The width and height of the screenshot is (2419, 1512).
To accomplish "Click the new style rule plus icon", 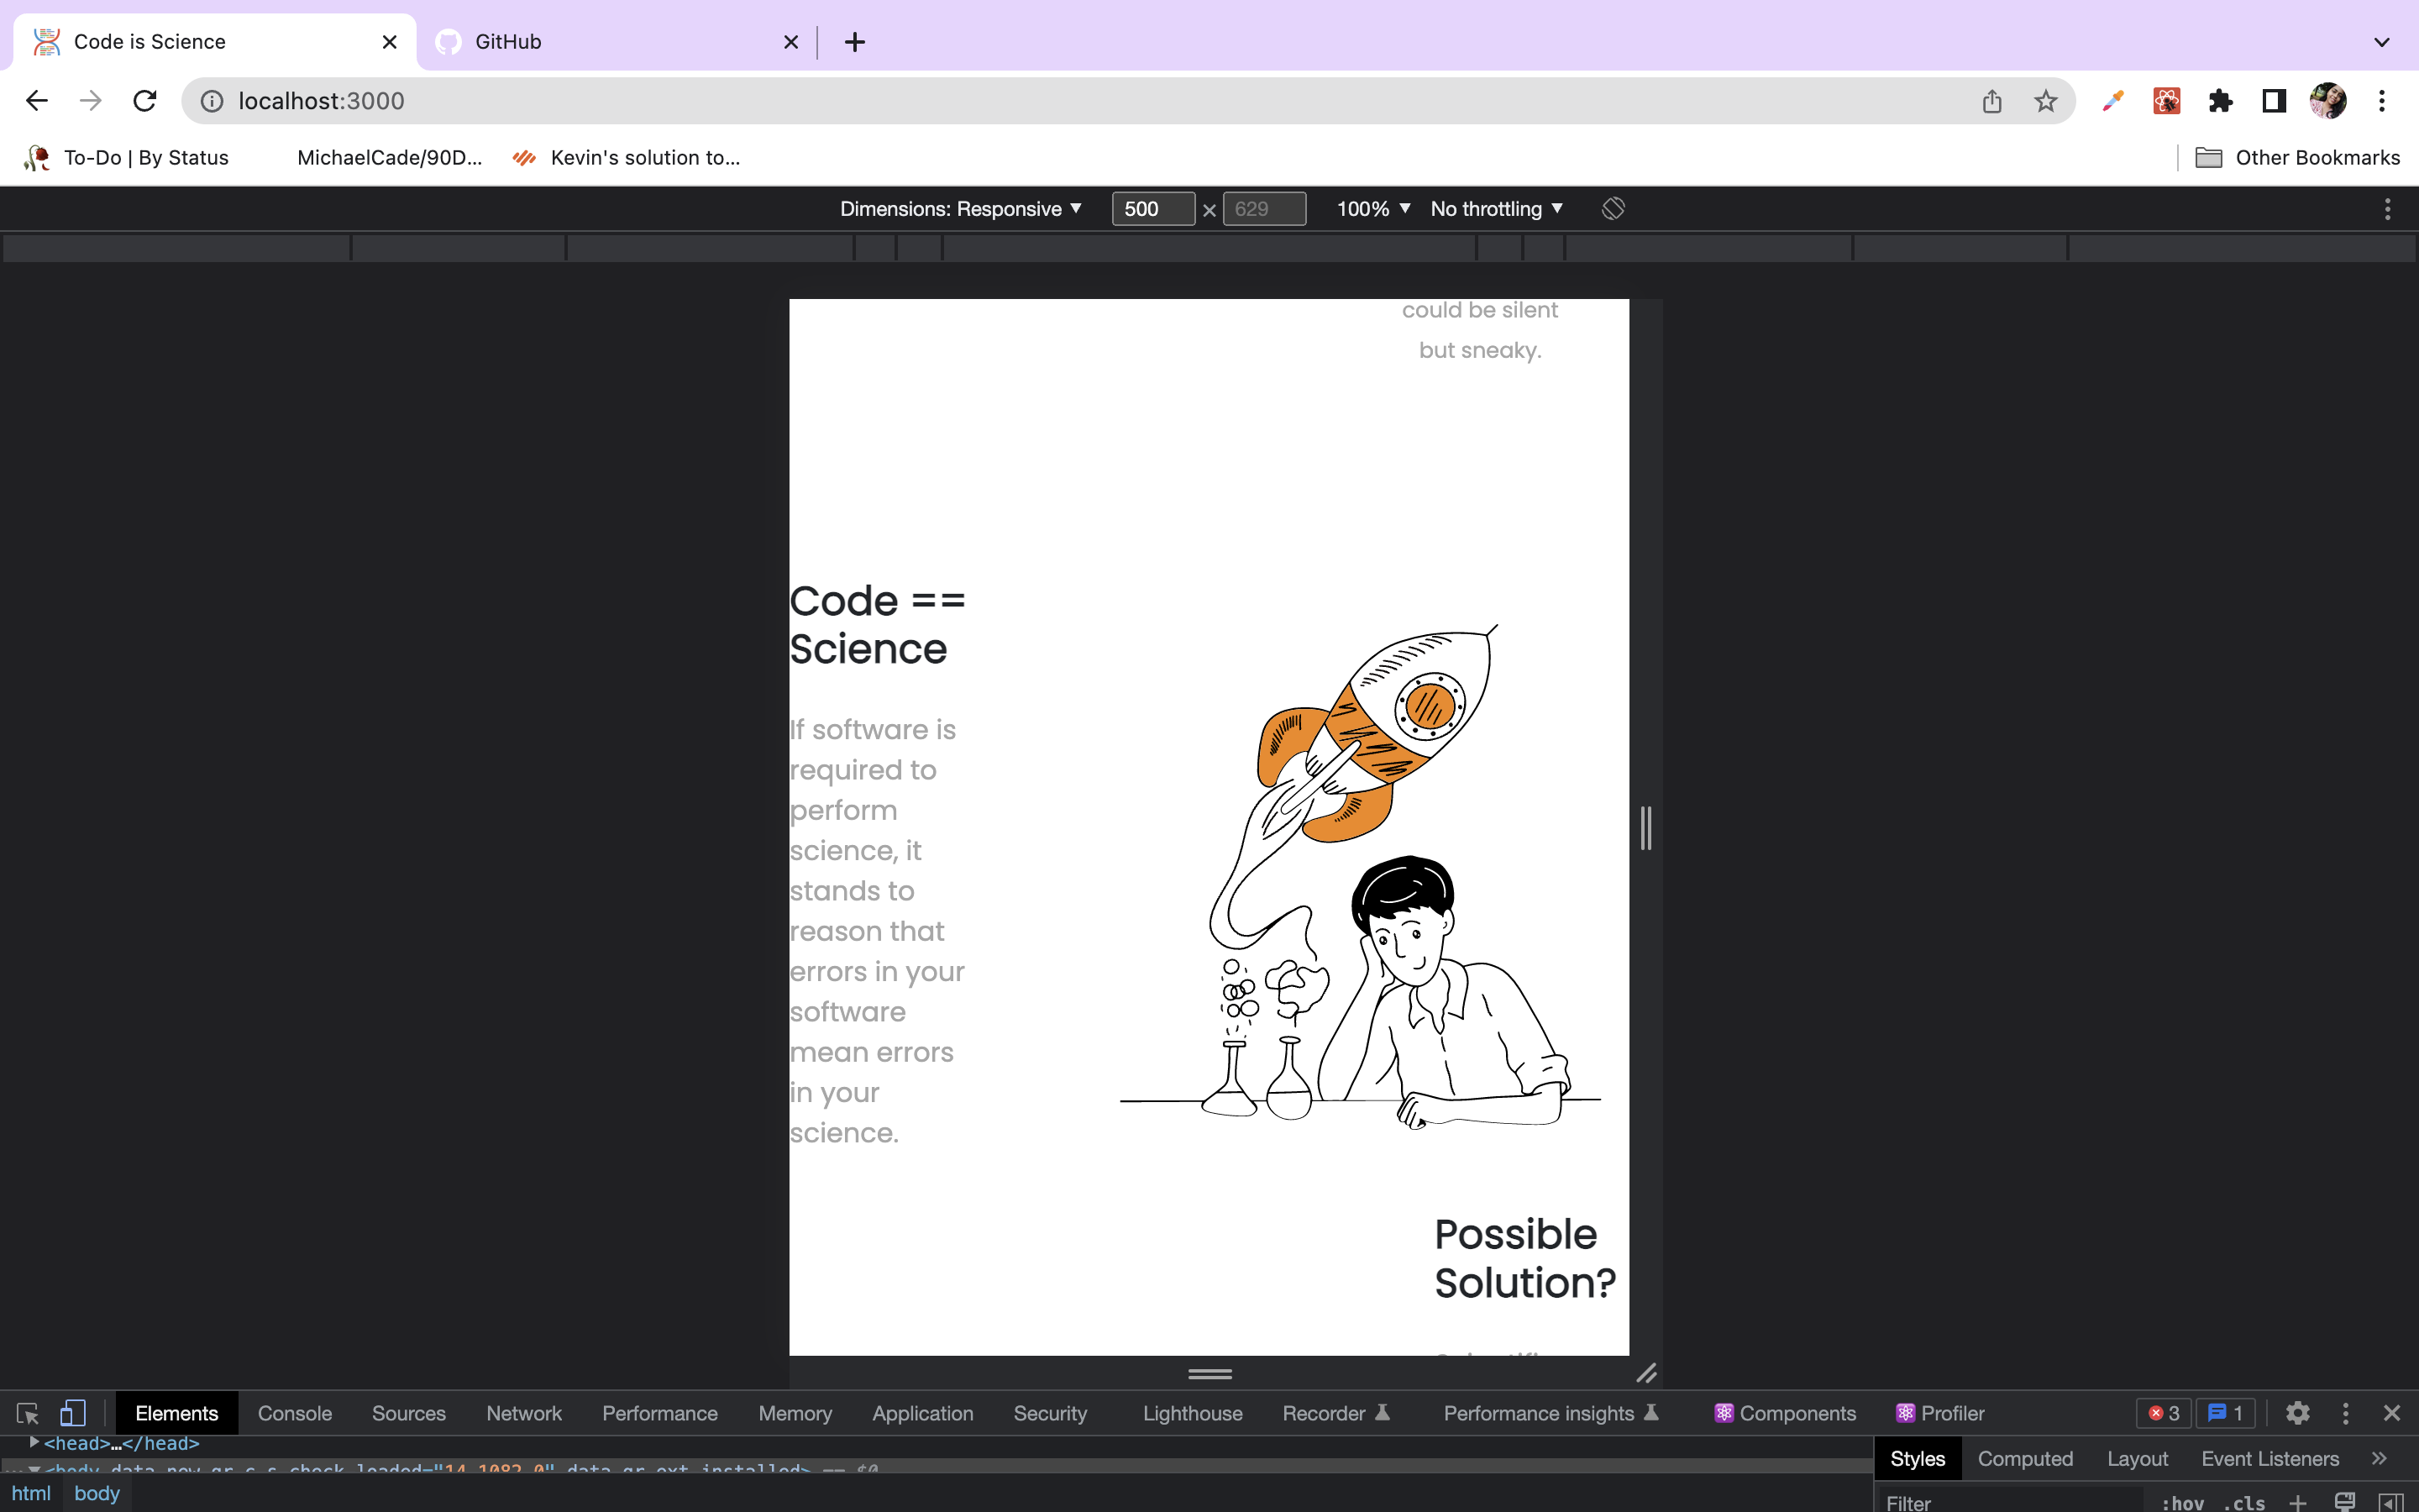I will tap(2297, 1502).
